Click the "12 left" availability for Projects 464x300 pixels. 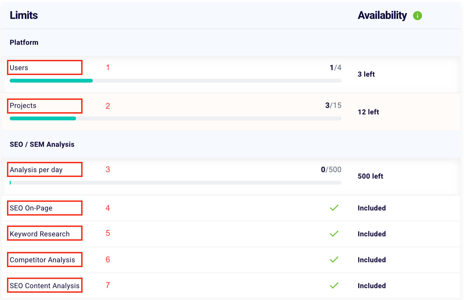point(368,112)
